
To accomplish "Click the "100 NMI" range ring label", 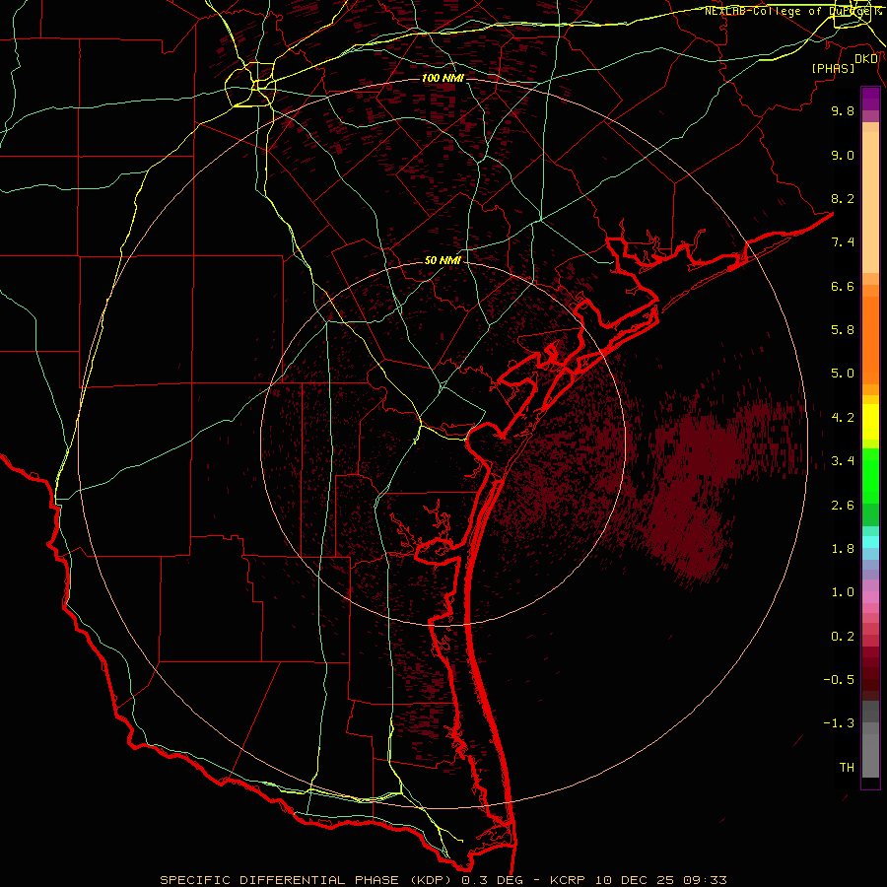I will 443,78.
